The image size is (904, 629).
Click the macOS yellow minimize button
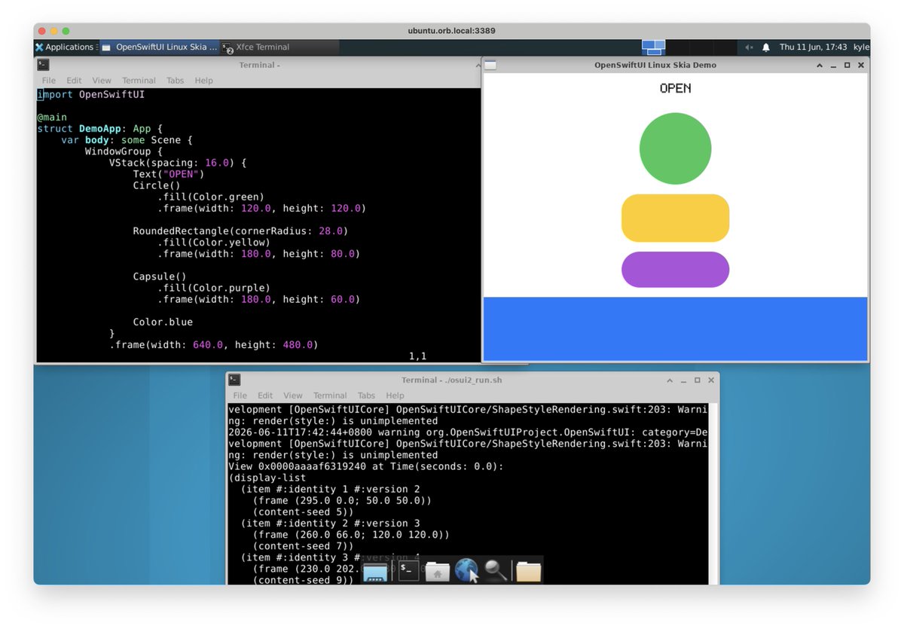click(x=53, y=31)
